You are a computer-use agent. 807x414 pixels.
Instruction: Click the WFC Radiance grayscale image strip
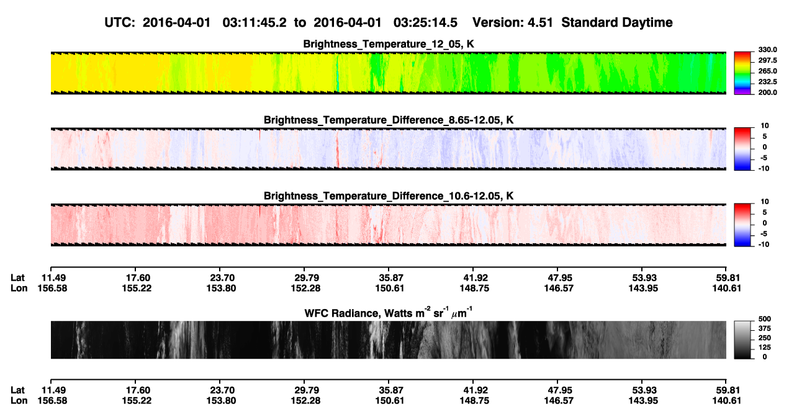pos(388,340)
